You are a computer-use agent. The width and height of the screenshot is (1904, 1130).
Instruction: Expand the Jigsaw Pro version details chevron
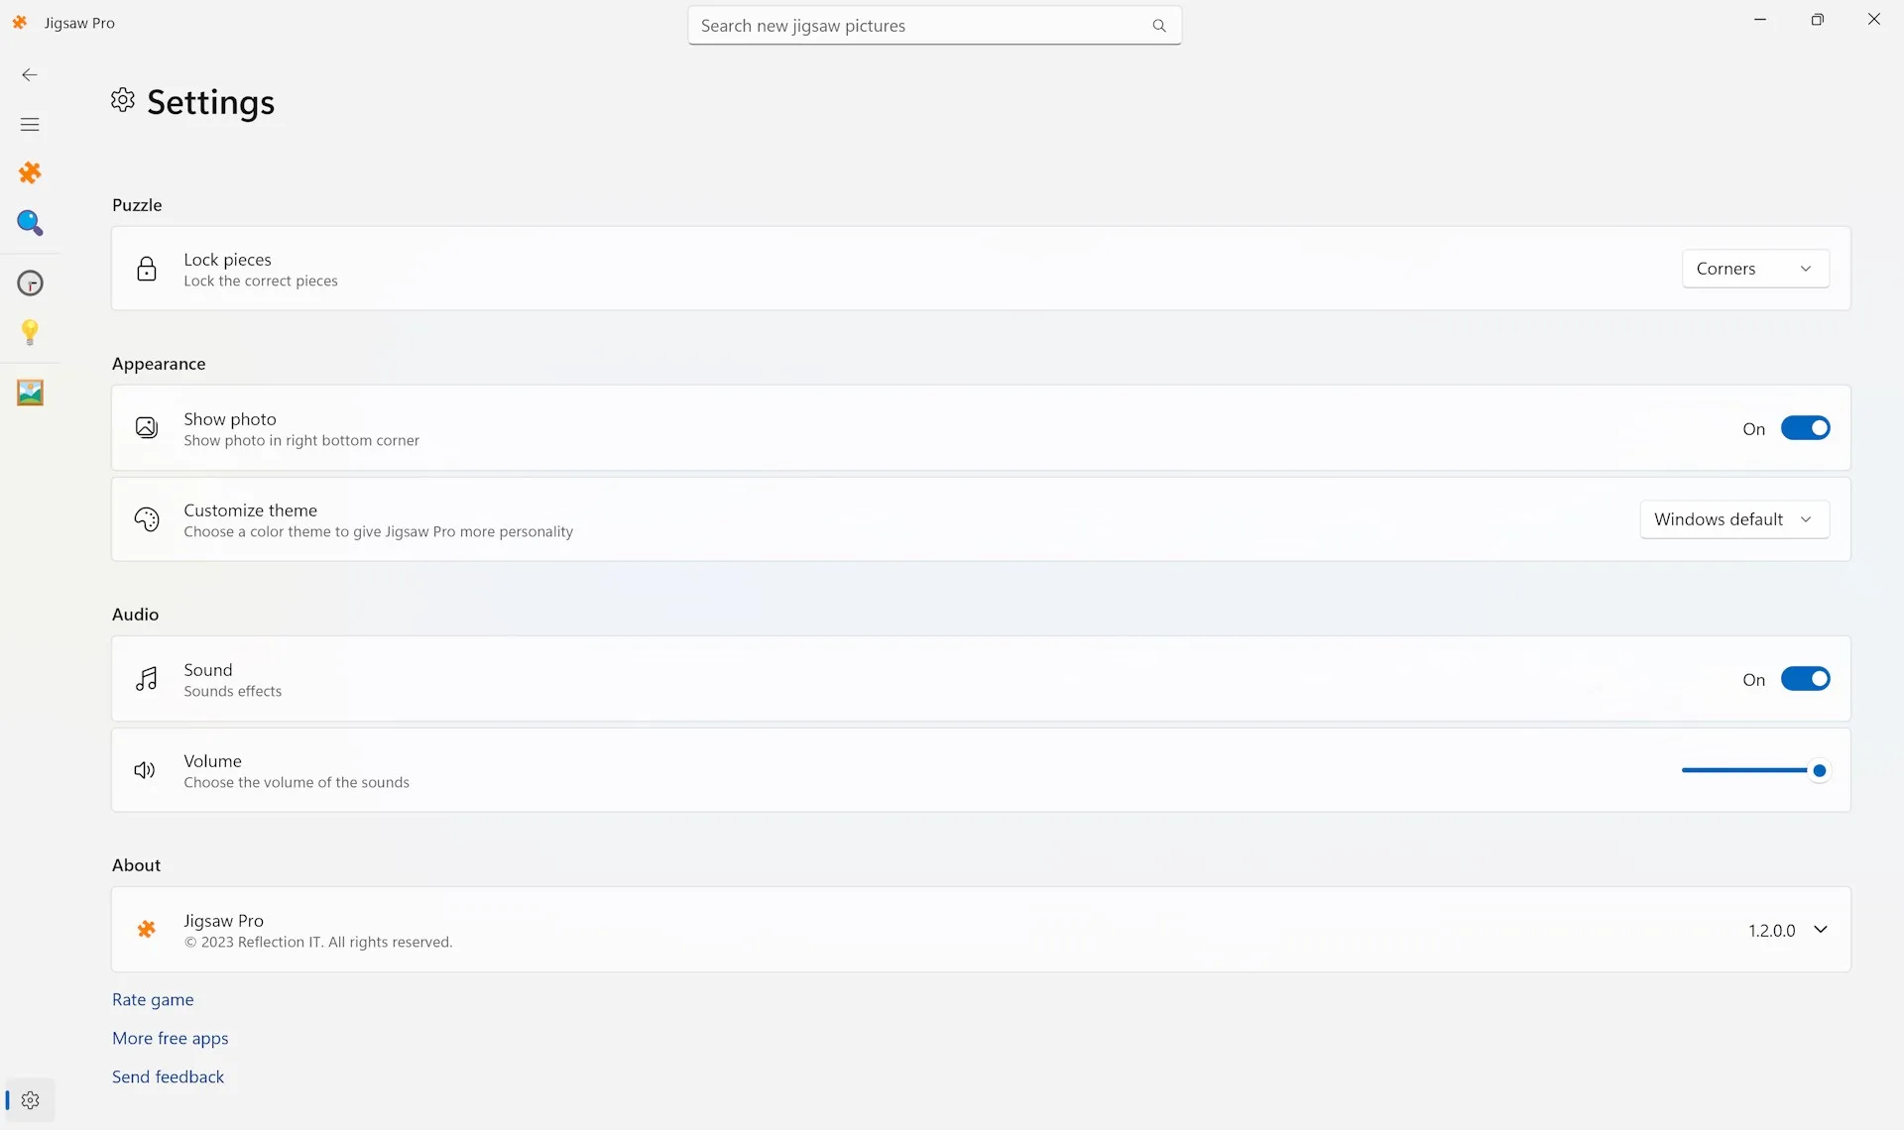(1821, 930)
